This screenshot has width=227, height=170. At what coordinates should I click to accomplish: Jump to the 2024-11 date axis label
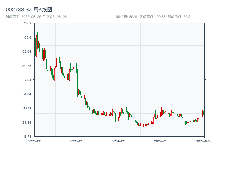click(x=161, y=141)
